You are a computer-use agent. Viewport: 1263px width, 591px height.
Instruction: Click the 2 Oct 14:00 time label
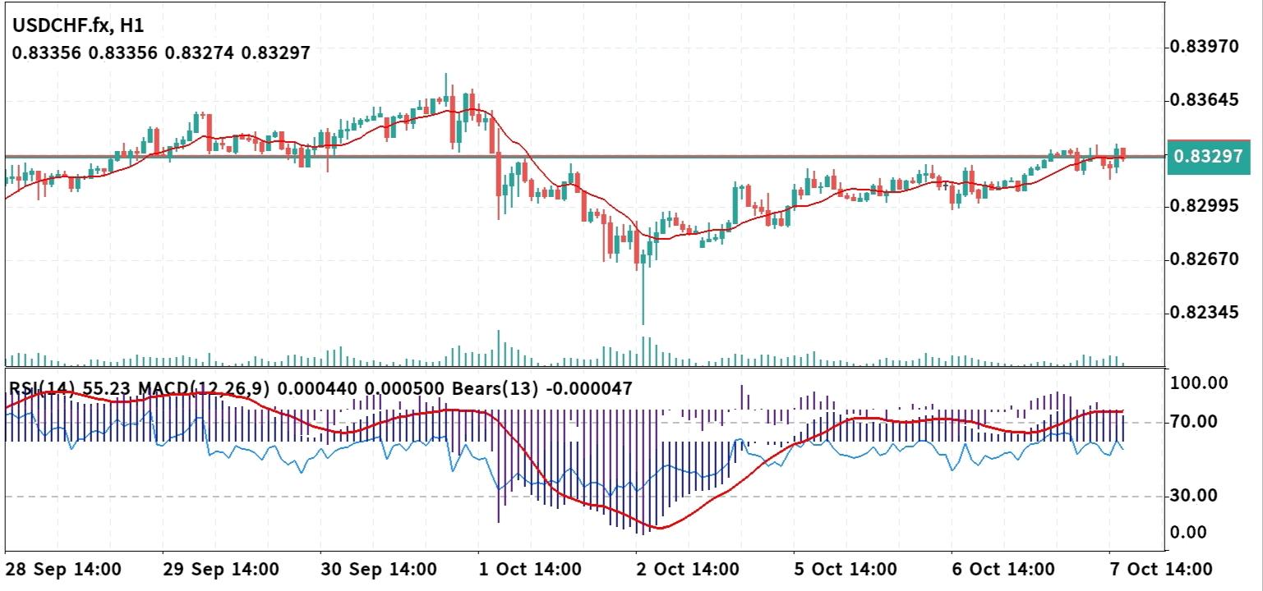point(688,569)
